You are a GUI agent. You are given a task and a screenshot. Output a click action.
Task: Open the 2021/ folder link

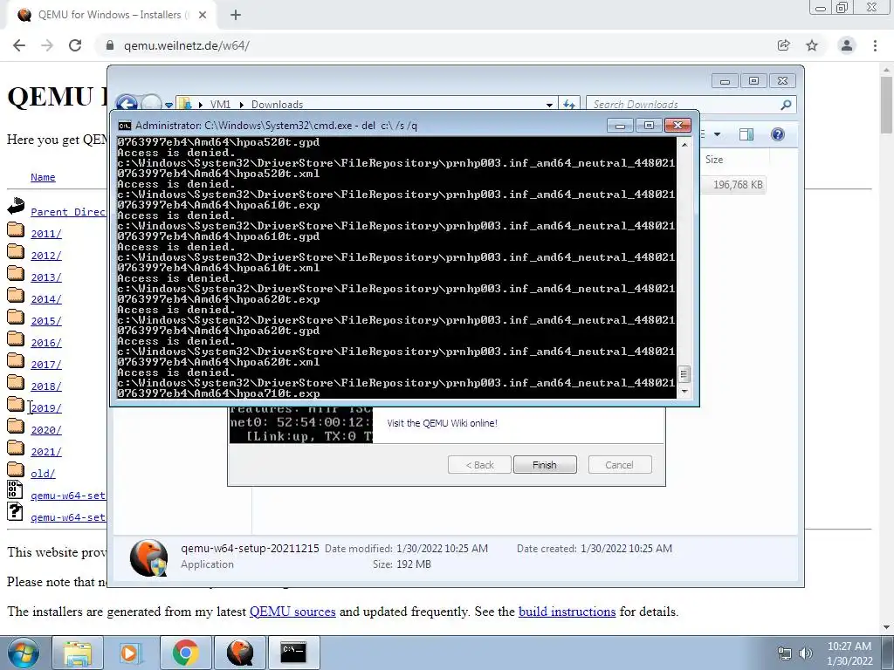tap(46, 452)
